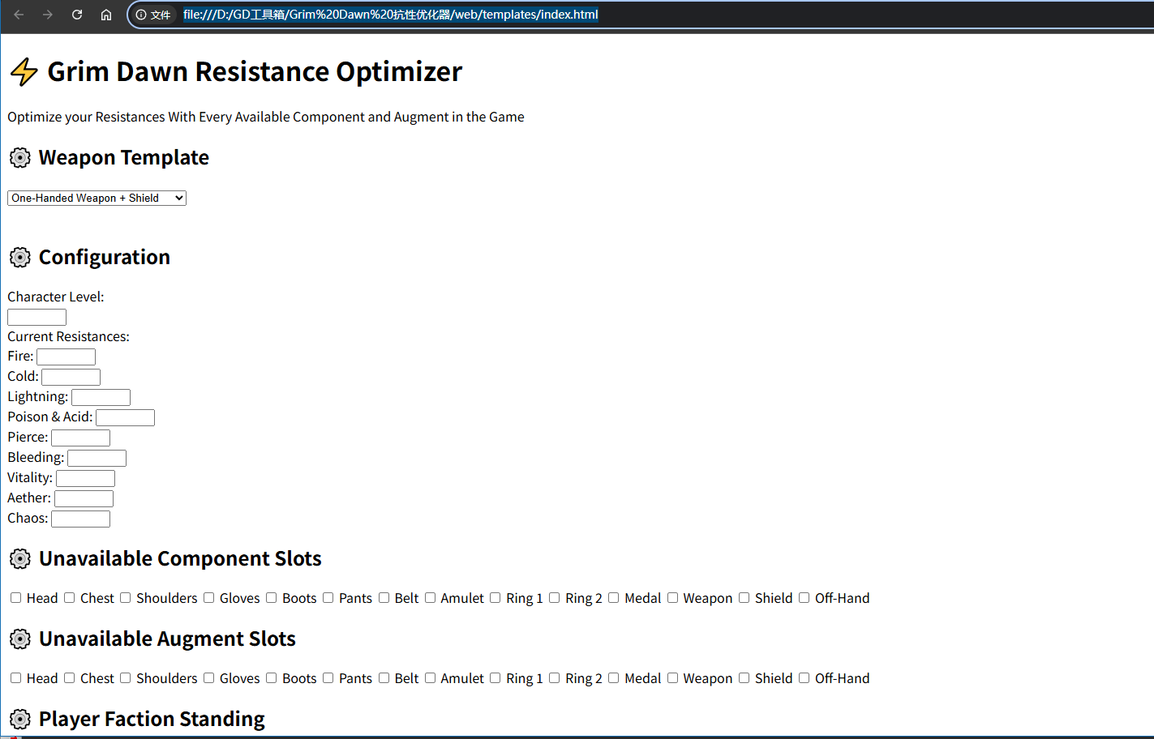Click the 'Character Level:' label
This screenshot has width=1154, height=739.
click(56, 297)
